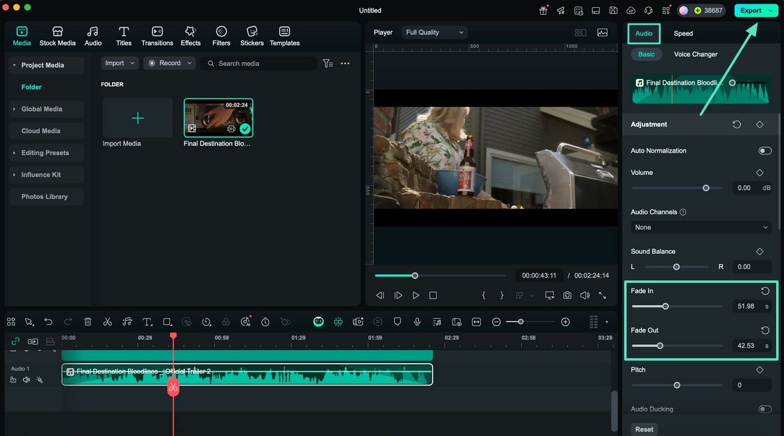Click the Reset button
This screenshot has height=436, width=784.
644,429
